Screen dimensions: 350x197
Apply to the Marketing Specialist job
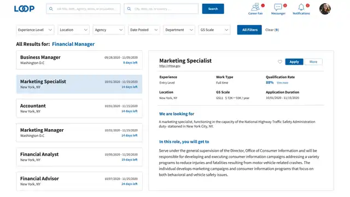[294, 62]
